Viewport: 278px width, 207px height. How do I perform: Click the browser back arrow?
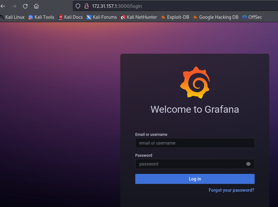coord(3,6)
